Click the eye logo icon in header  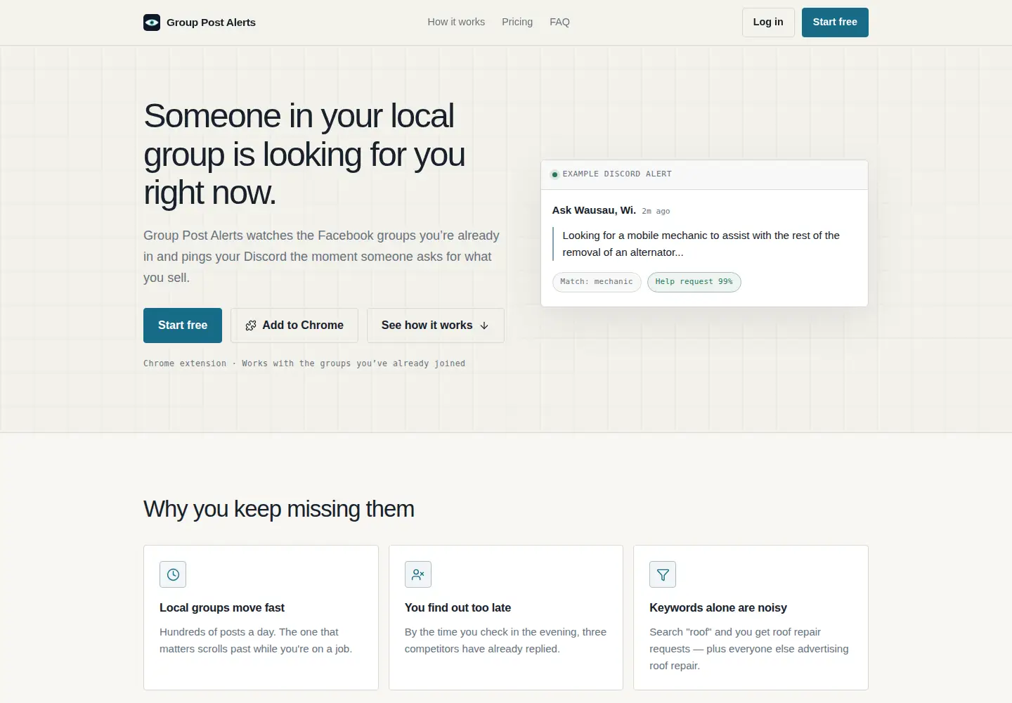[x=152, y=22]
